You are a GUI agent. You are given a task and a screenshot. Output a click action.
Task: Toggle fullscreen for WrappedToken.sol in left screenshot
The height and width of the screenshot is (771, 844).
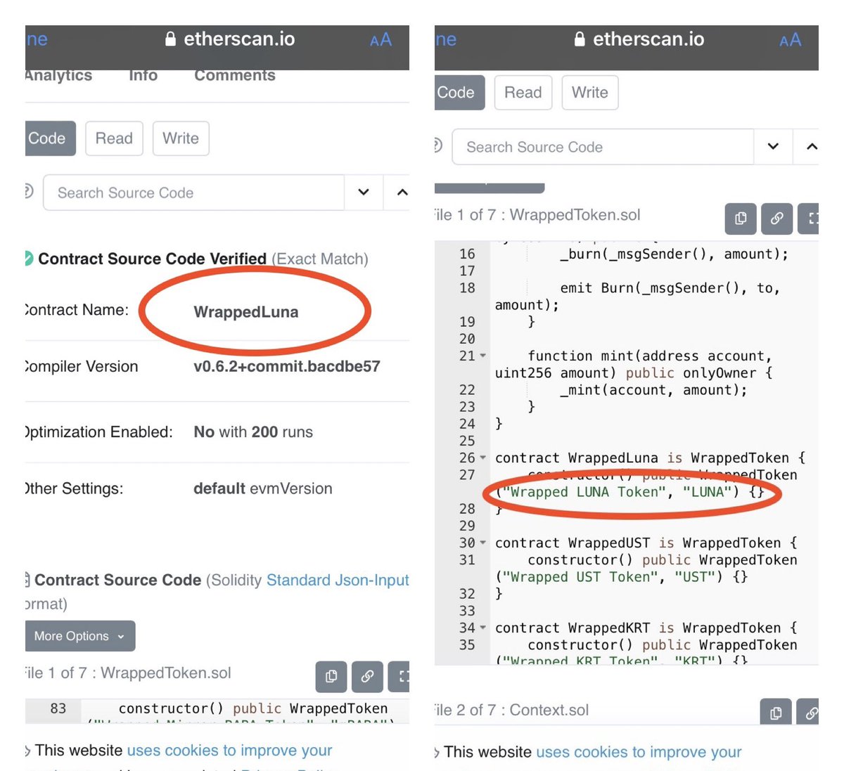(x=399, y=676)
